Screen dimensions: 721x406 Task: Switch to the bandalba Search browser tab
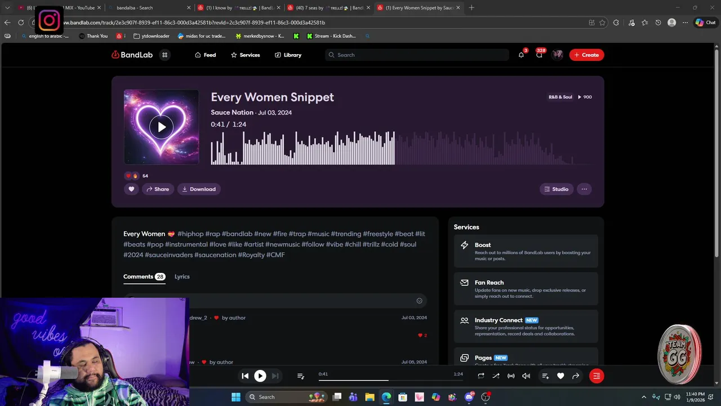click(148, 8)
